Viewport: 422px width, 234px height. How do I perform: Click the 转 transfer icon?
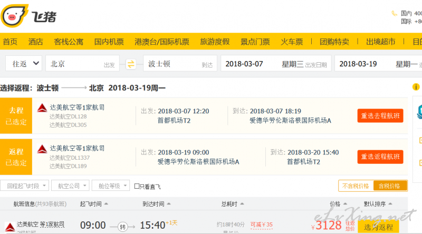pos(123,227)
